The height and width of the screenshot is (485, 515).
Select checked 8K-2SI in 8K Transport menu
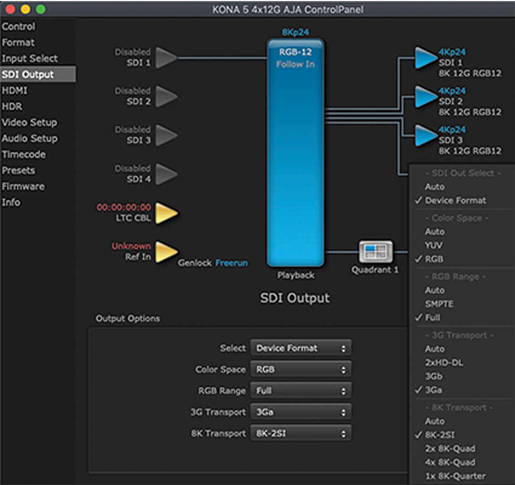(x=440, y=435)
